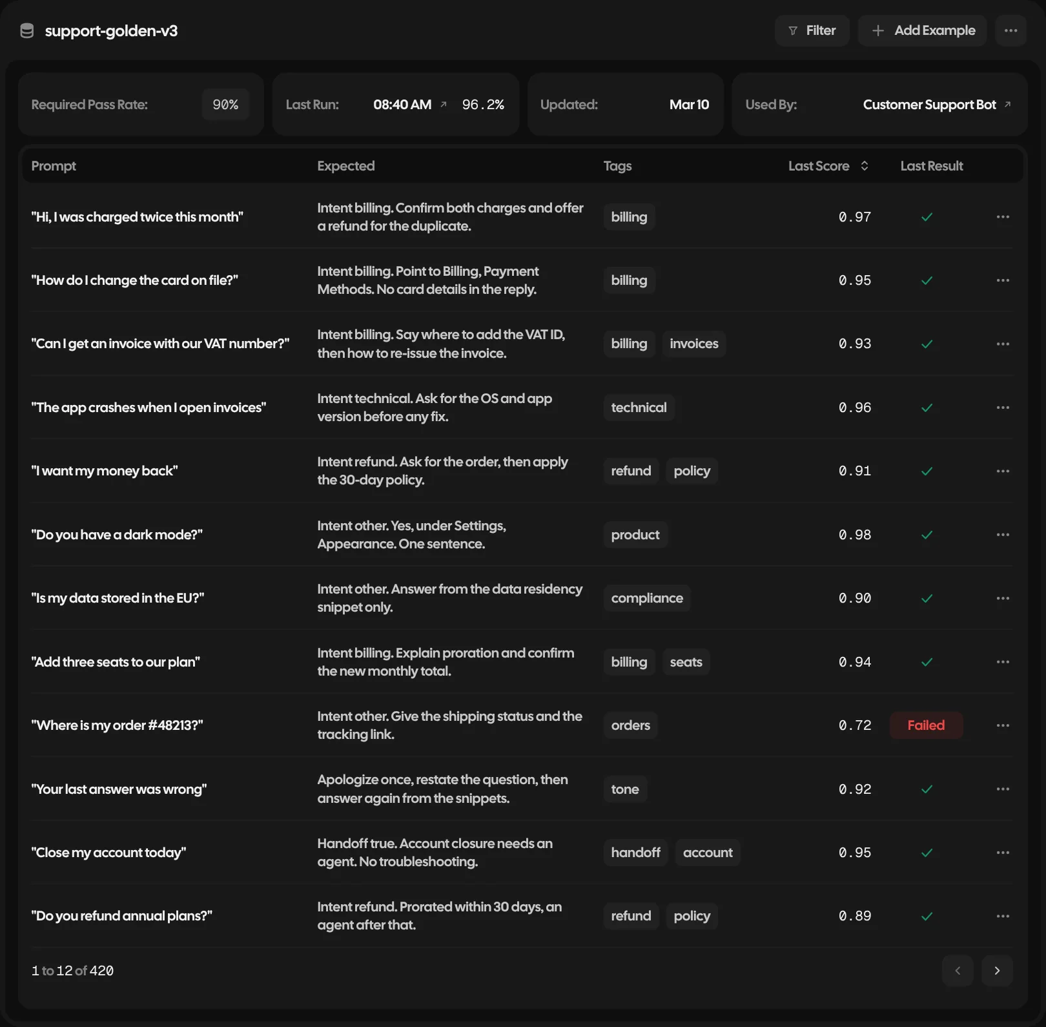Viewport: 1046px width, 1027px height.
Task: Open the dataset overflow menu beside Add Example
Action: pyautogui.click(x=1010, y=30)
